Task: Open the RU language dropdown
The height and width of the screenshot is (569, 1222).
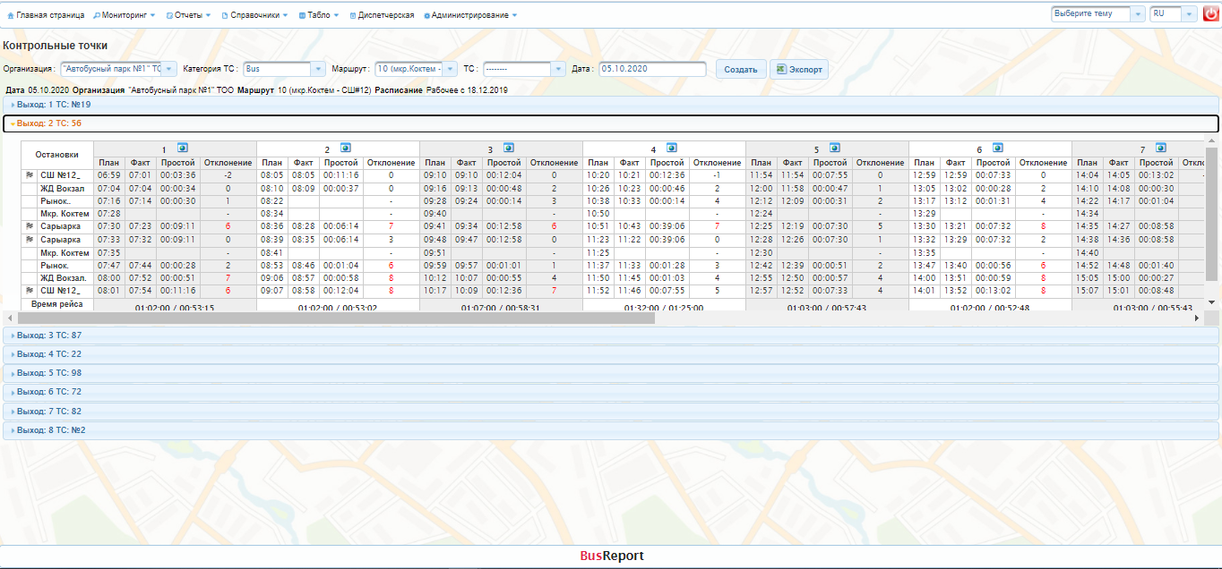Action: [1189, 14]
